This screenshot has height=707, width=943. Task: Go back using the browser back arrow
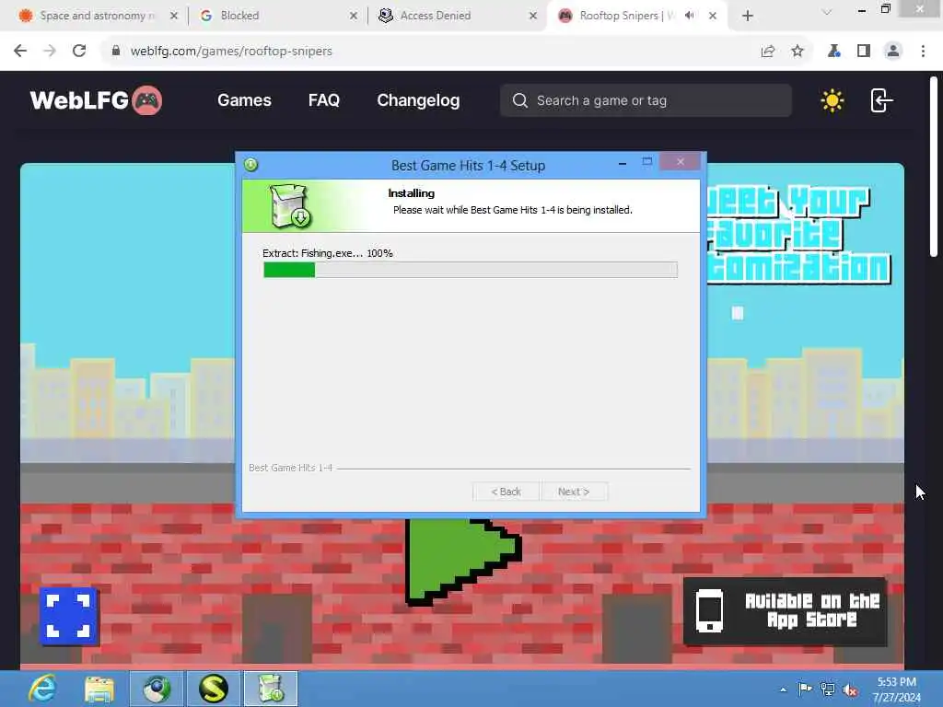20,52
